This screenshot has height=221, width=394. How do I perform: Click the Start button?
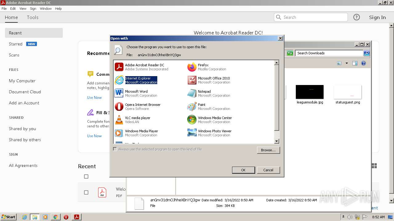point(9,217)
